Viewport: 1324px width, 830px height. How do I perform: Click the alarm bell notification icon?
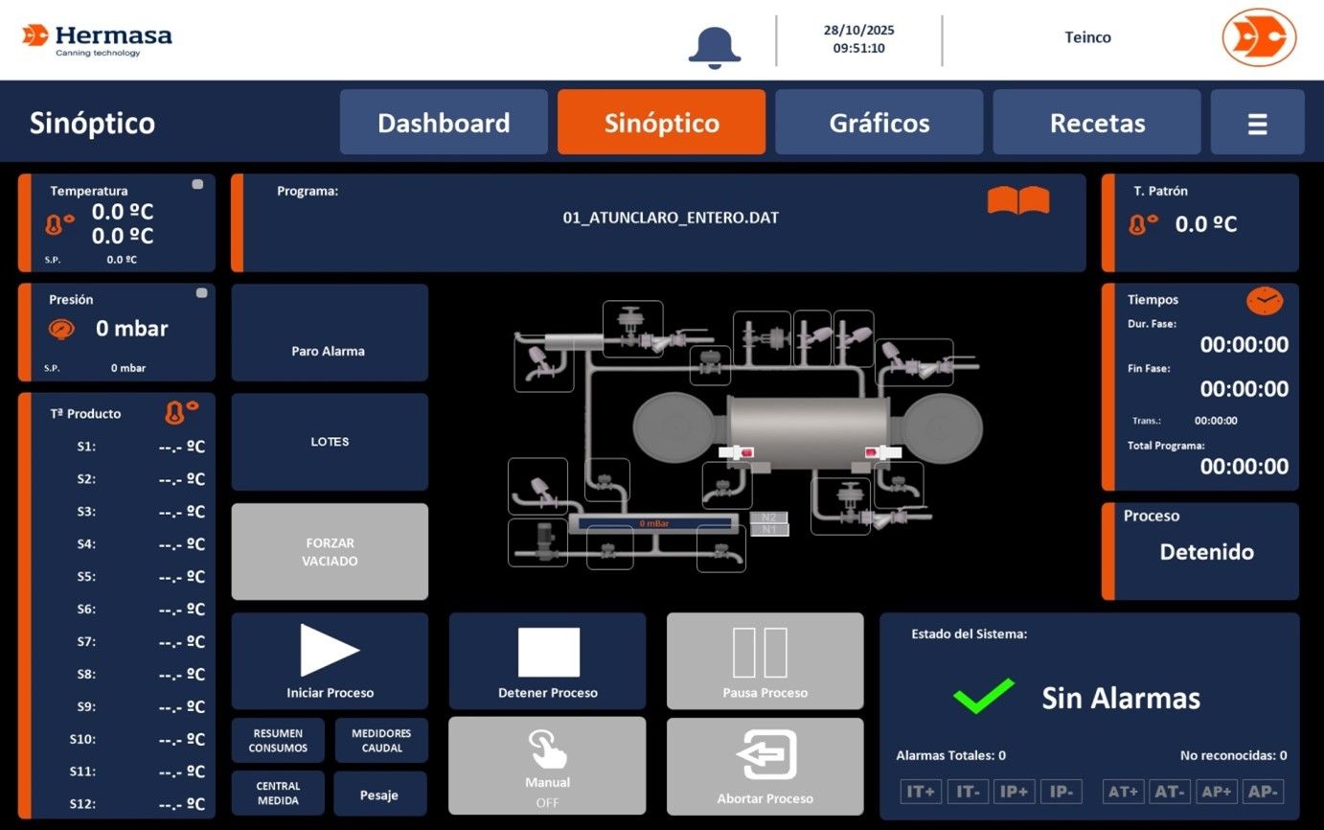point(714,45)
